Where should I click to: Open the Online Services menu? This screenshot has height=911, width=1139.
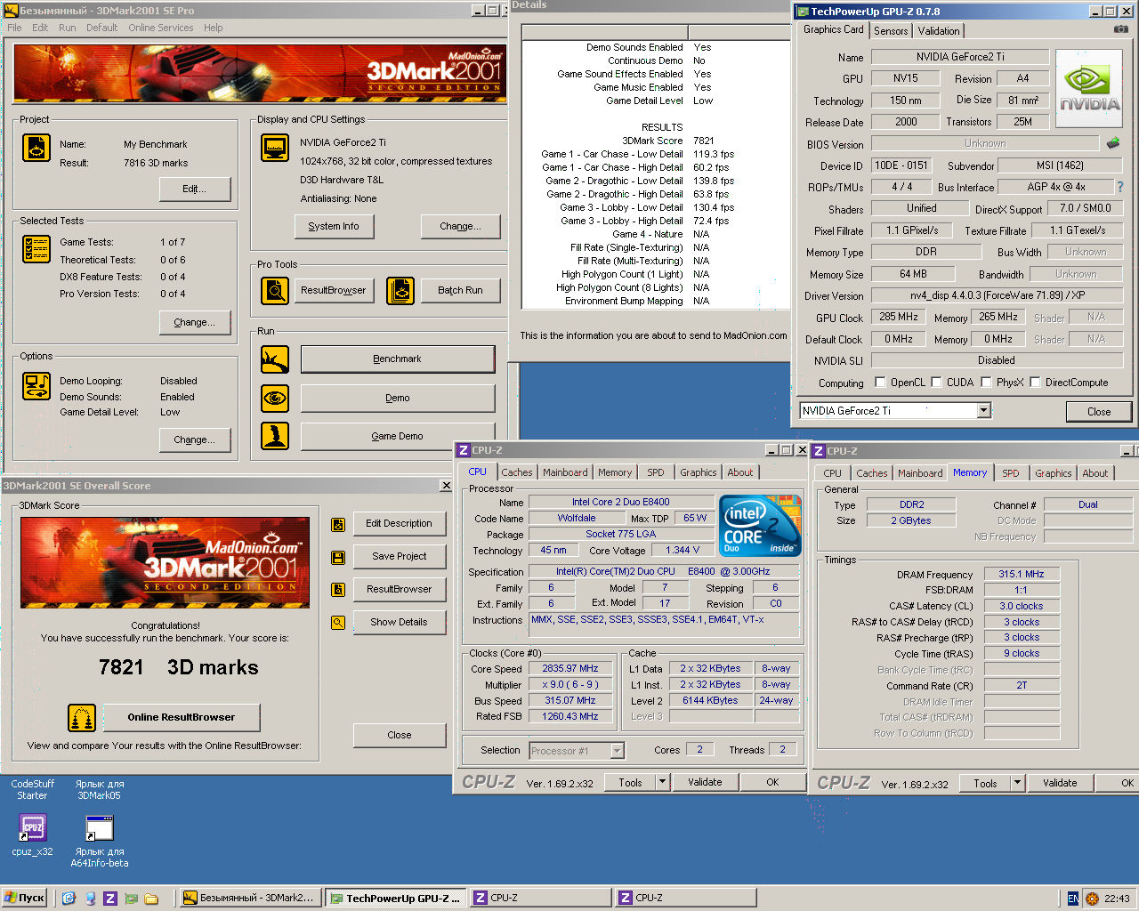coord(160,28)
